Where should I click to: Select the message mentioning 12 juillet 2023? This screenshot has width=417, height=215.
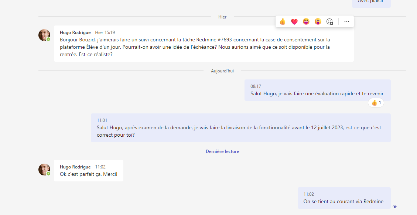[240, 131]
